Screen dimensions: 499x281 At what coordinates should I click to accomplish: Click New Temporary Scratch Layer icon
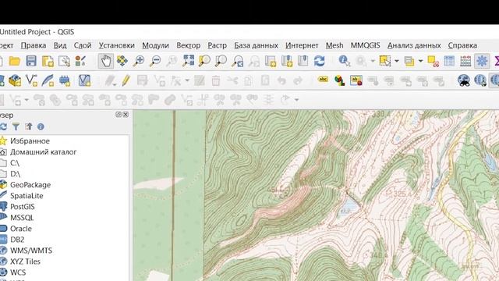[64, 80]
